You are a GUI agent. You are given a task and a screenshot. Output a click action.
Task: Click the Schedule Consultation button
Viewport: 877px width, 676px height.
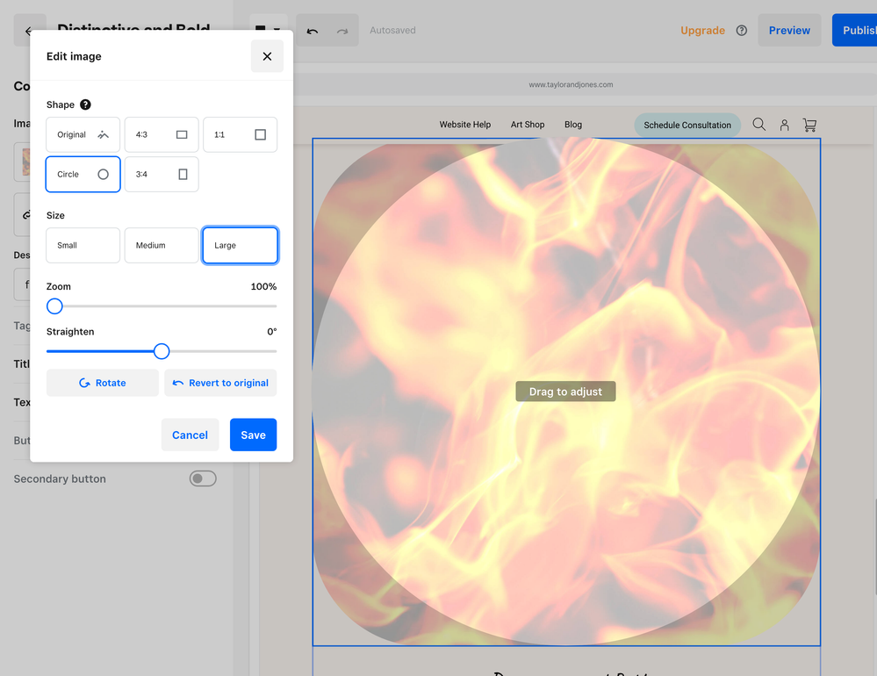687,125
